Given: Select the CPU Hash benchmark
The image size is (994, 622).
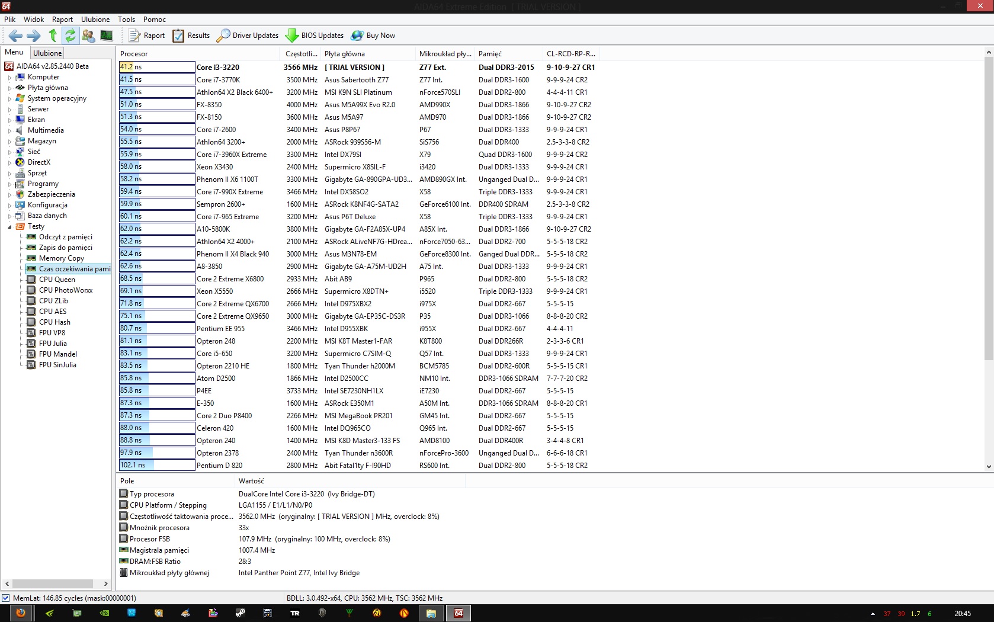Looking at the screenshot, I should 54,322.
